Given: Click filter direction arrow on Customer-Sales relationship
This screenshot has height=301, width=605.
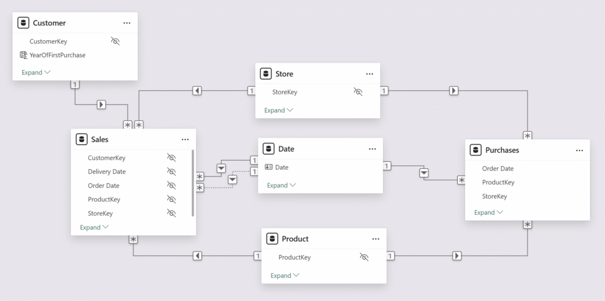Looking at the screenshot, I should [101, 104].
